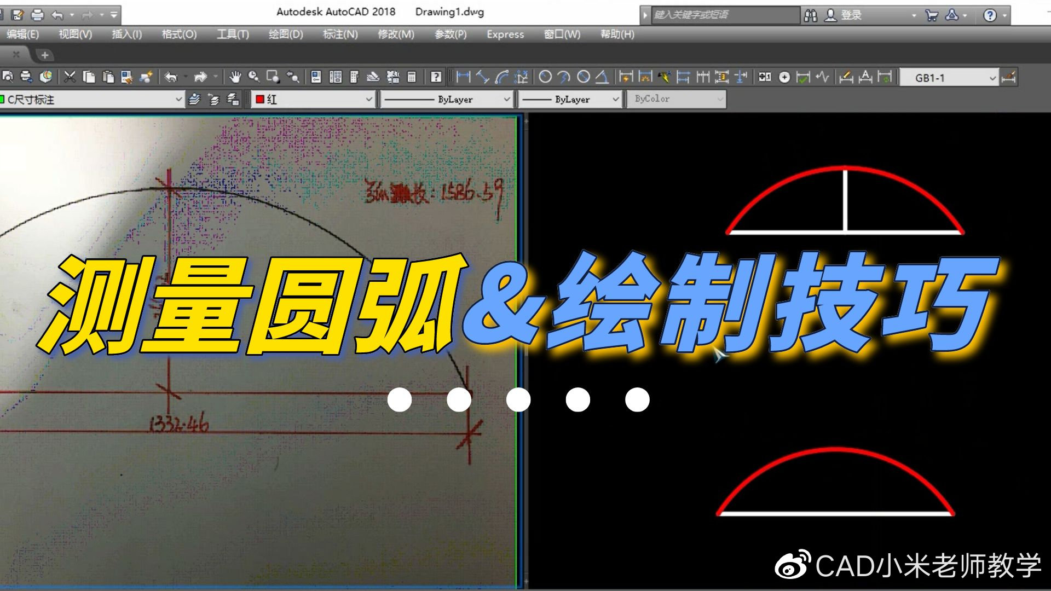Select the Cut to Clipboard scissors icon
The height and width of the screenshot is (591, 1051).
tap(69, 77)
